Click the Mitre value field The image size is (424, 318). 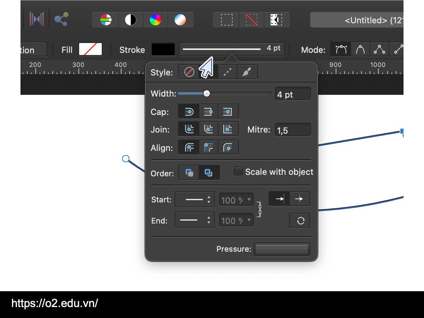pyautogui.click(x=293, y=130)
